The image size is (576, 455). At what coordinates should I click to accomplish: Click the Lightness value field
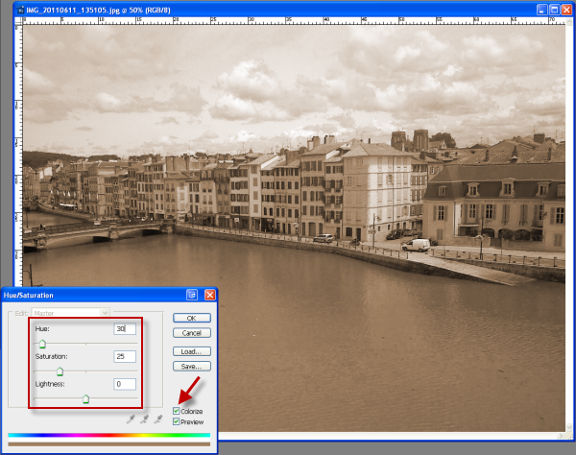pyautogui.click(x=124, y=384)
